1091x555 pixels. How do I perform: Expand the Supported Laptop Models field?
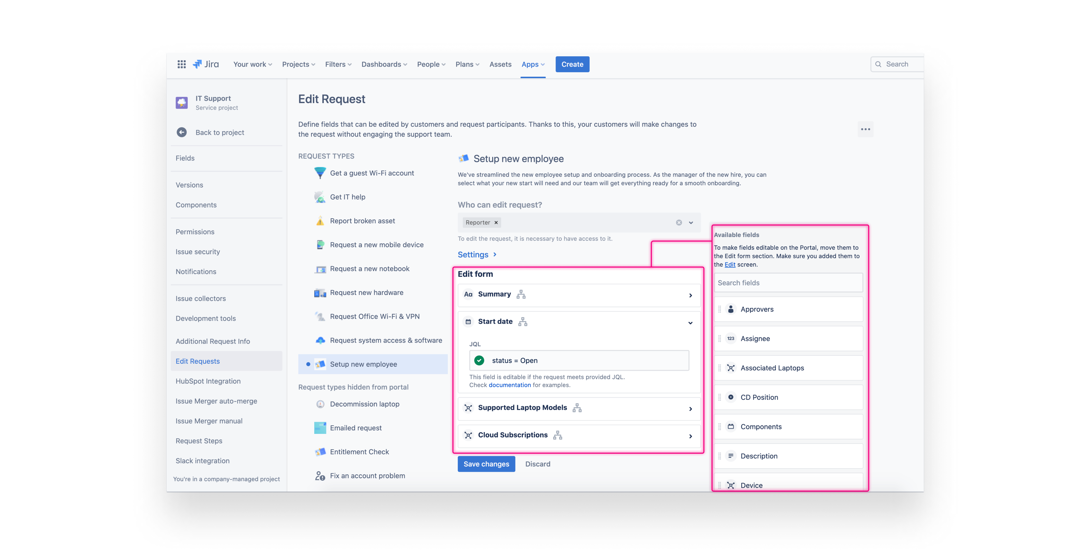point(690,409)
